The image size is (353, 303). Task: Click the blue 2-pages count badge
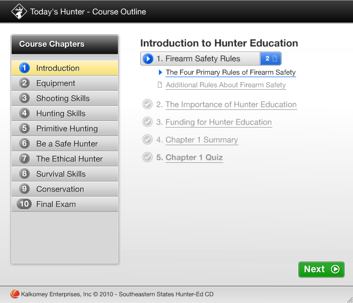coord(271,59)
